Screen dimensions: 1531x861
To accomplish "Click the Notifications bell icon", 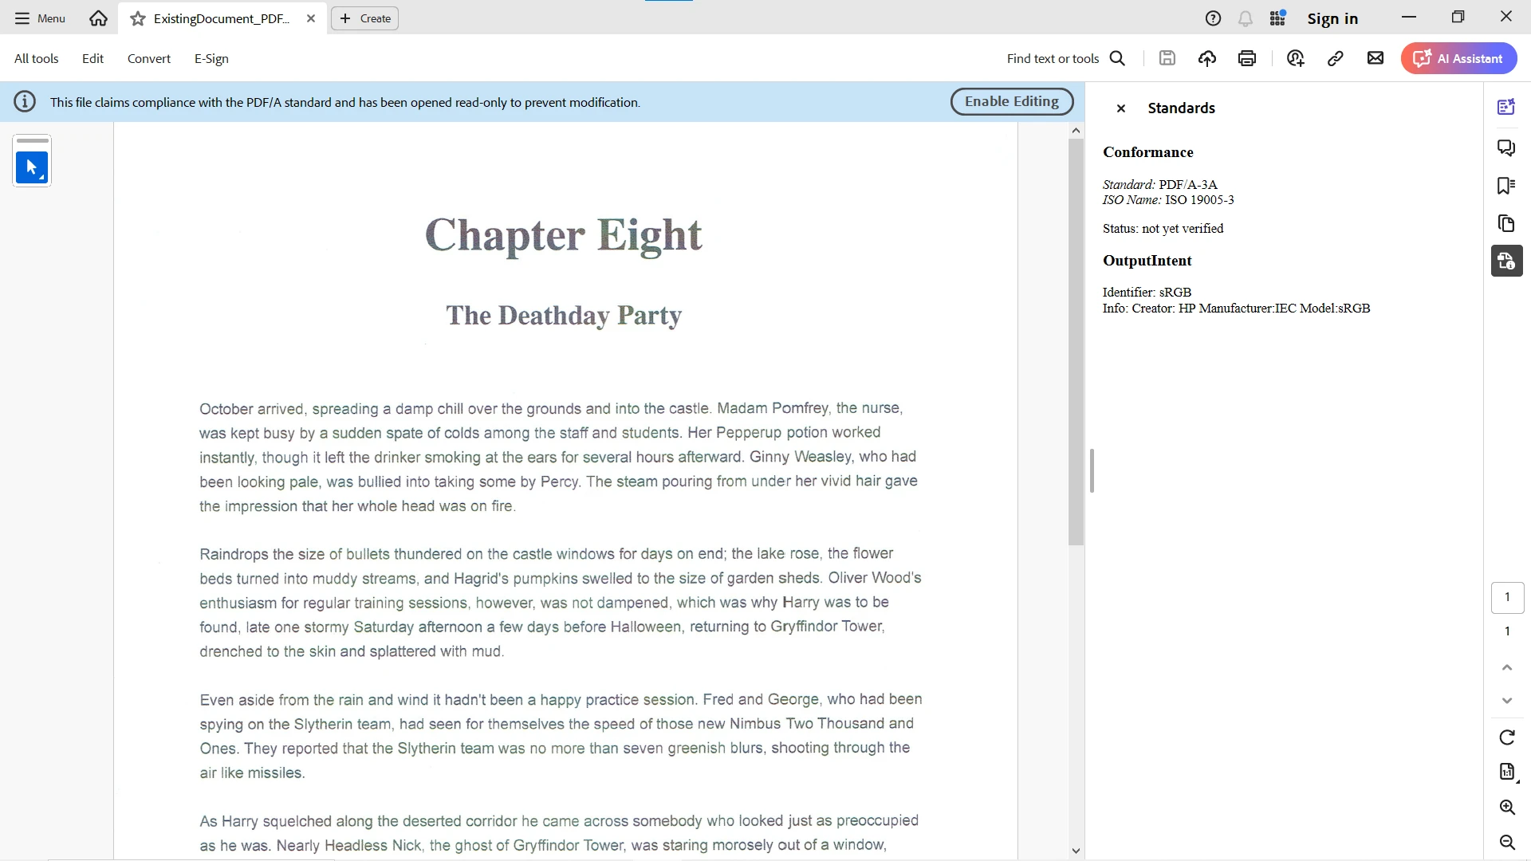I will (1246, 18).
